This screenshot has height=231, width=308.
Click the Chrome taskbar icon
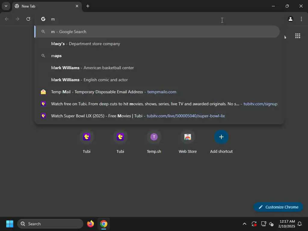pos(104,224)
